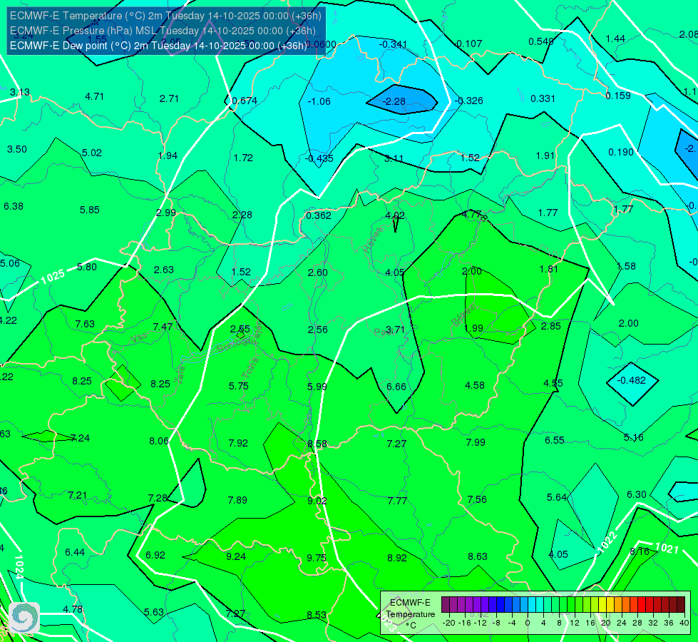The image size is (698, 642).
Task: Click the 5.75 dew point value
Action: 239,386
